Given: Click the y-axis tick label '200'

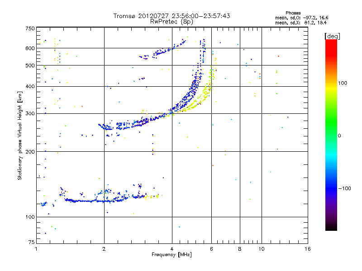Looking at the screenshot, I should point(30,152).
